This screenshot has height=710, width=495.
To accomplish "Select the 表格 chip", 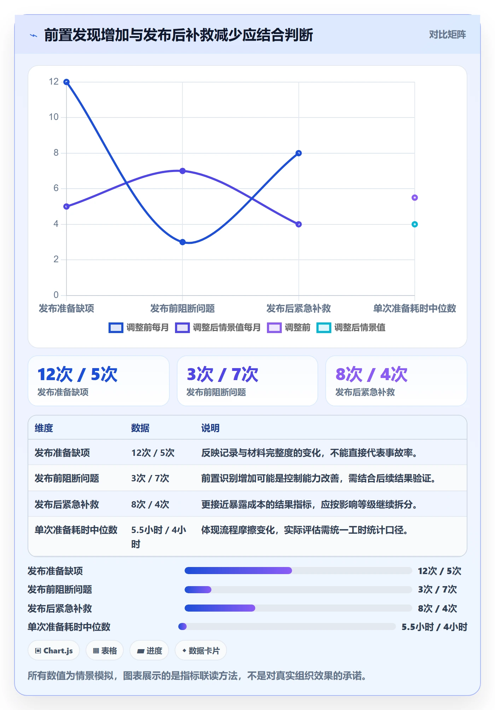I will (x=105, y=651).
